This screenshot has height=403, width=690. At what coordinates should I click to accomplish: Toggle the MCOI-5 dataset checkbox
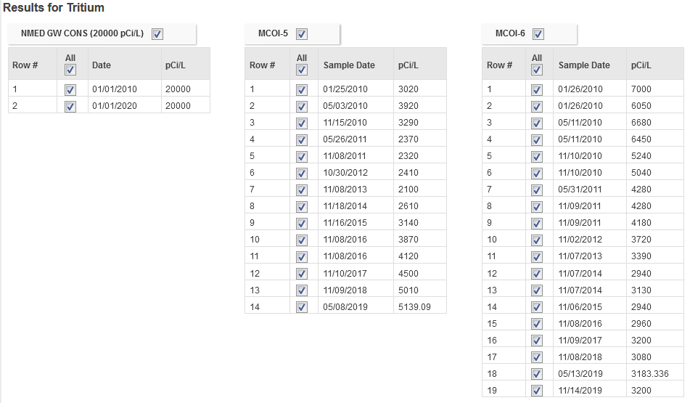(301, 34)
